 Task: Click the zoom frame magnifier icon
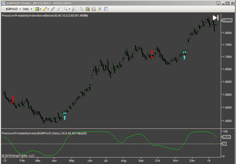[74, 9]
